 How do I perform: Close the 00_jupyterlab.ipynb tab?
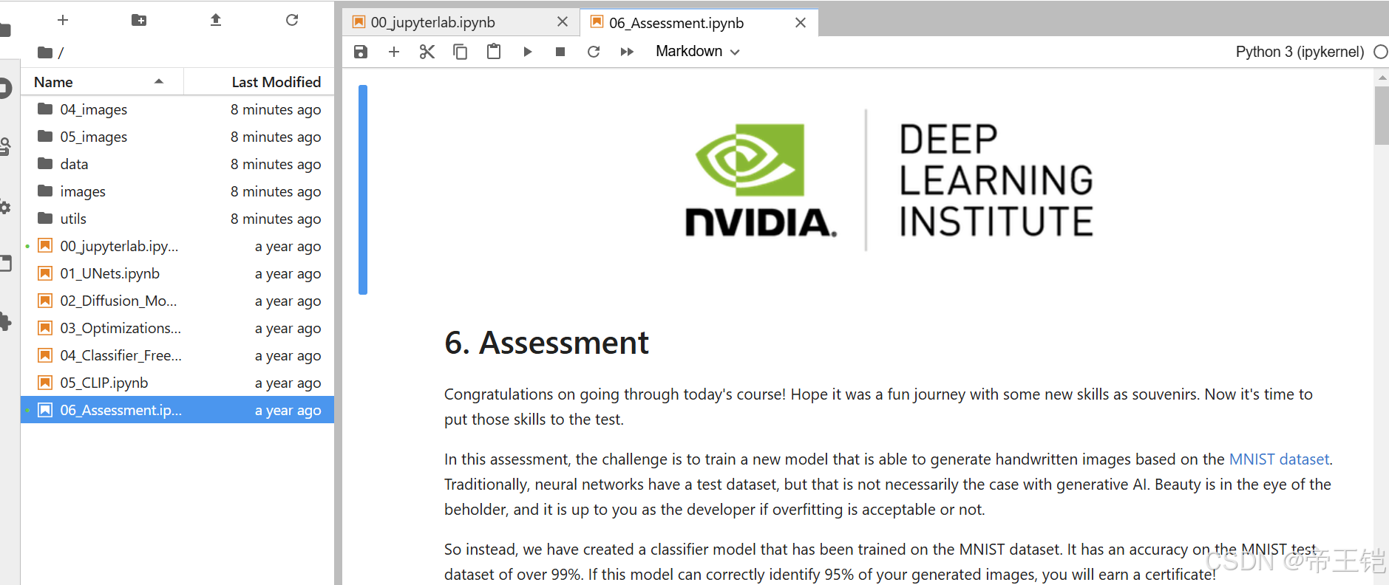pyautogui.click(x=563, y=22)
